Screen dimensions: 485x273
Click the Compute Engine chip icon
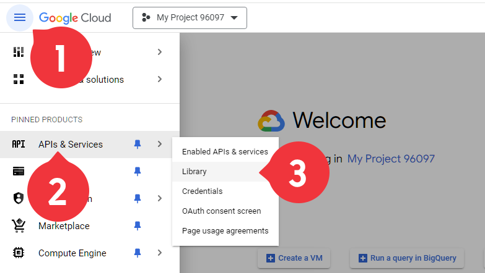click(19, 253)
